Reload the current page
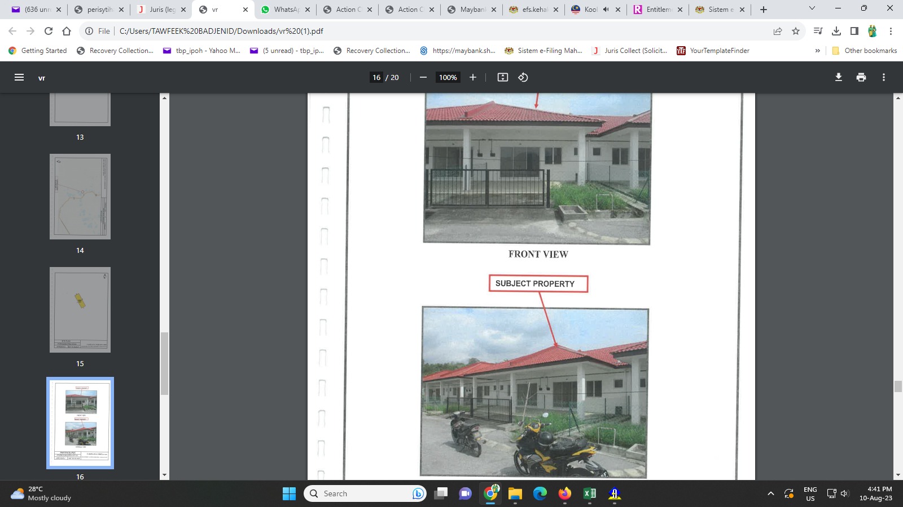This screenshot has height=507, width=903. (49, 31)
